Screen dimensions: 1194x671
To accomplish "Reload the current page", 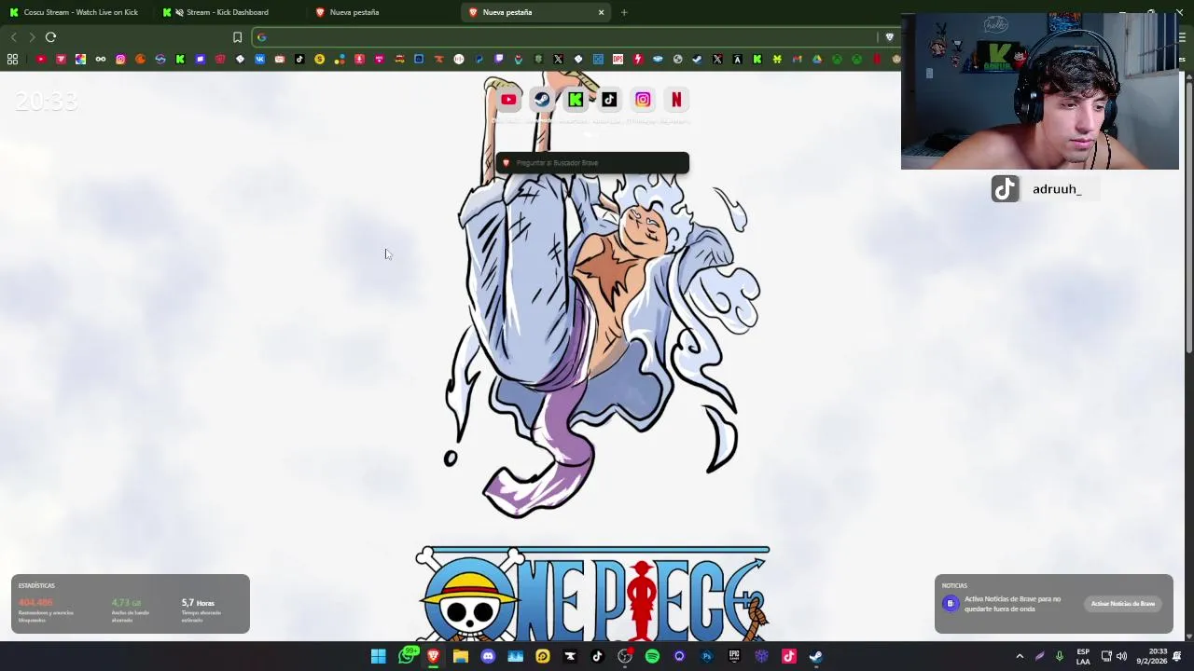I will coord(50,37).
